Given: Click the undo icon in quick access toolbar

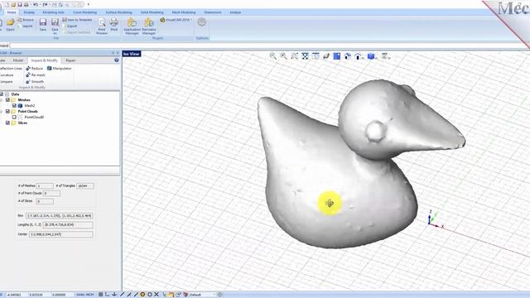Looking at the screenshot, I should 35,4.
